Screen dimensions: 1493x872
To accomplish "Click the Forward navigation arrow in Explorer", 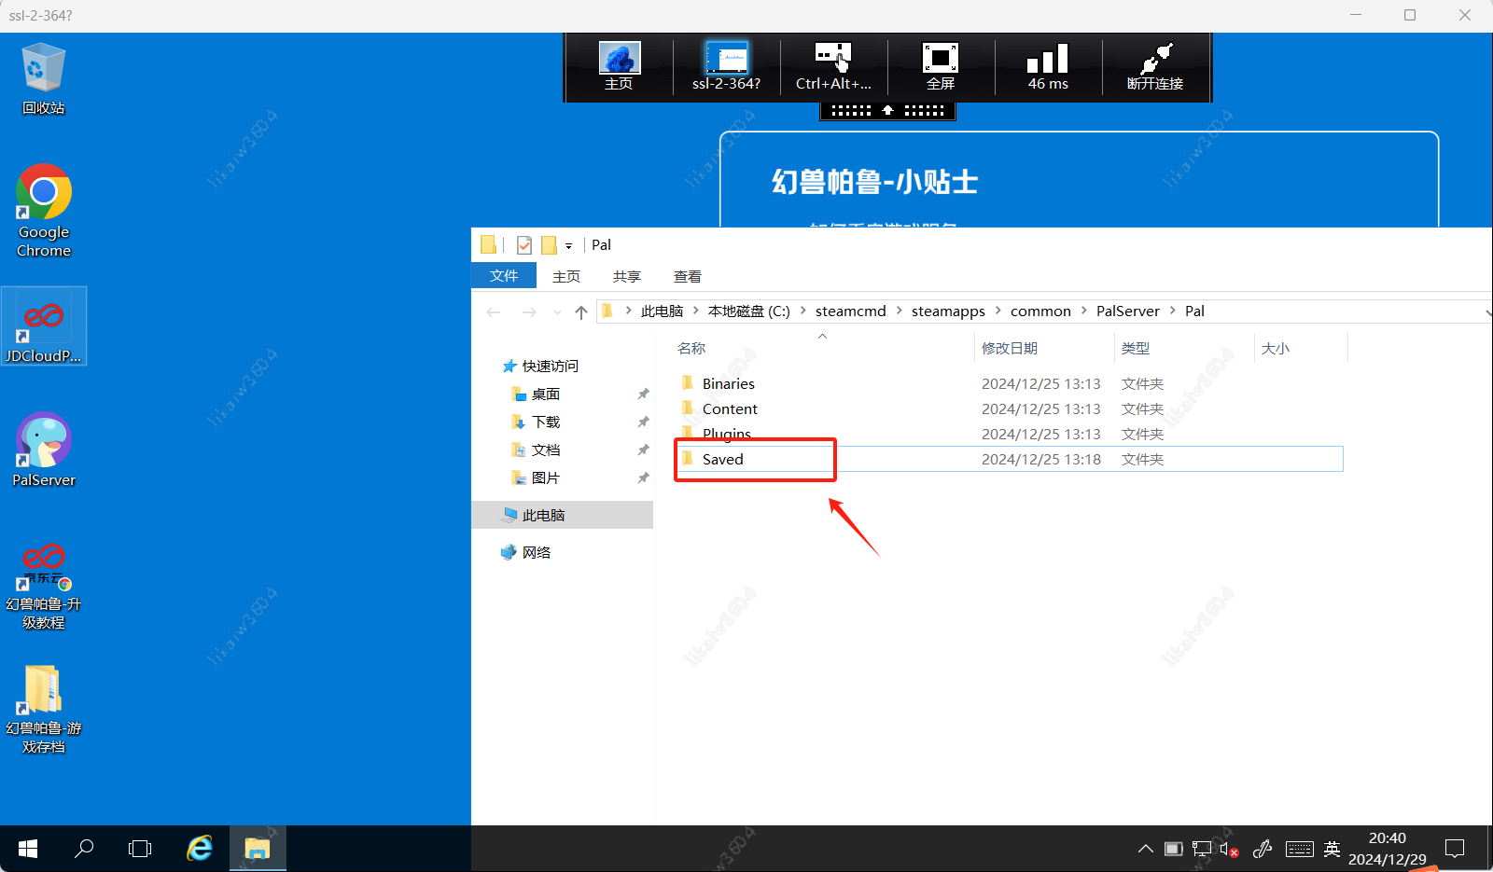I will pyautogui.click(x=529, y=312).
